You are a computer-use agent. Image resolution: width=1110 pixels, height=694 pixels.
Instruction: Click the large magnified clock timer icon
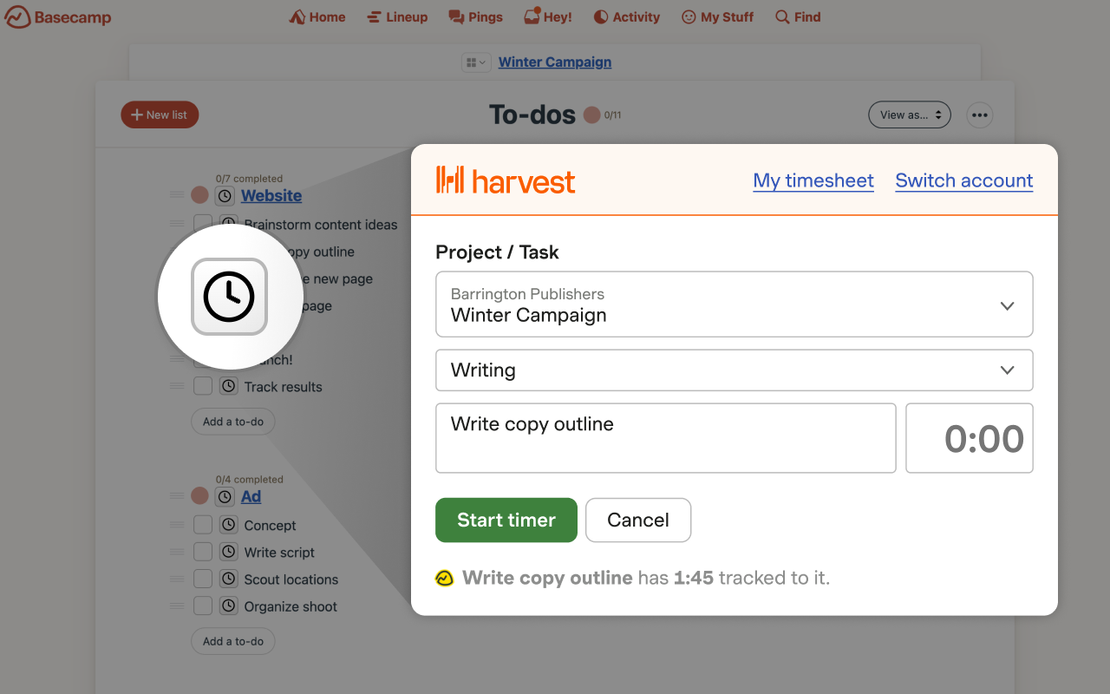[229, 297]
